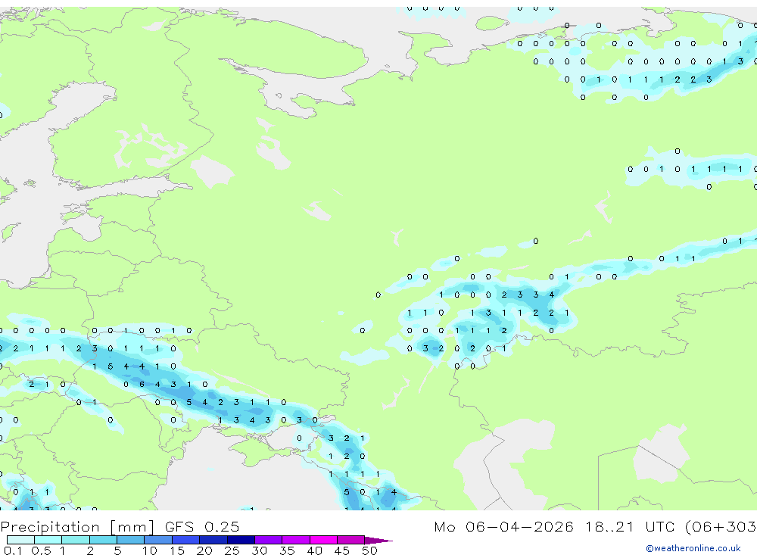Viewport: 757px width, 555px height.
Task: Click the '45' legend scale label
Action: [342, 550]
